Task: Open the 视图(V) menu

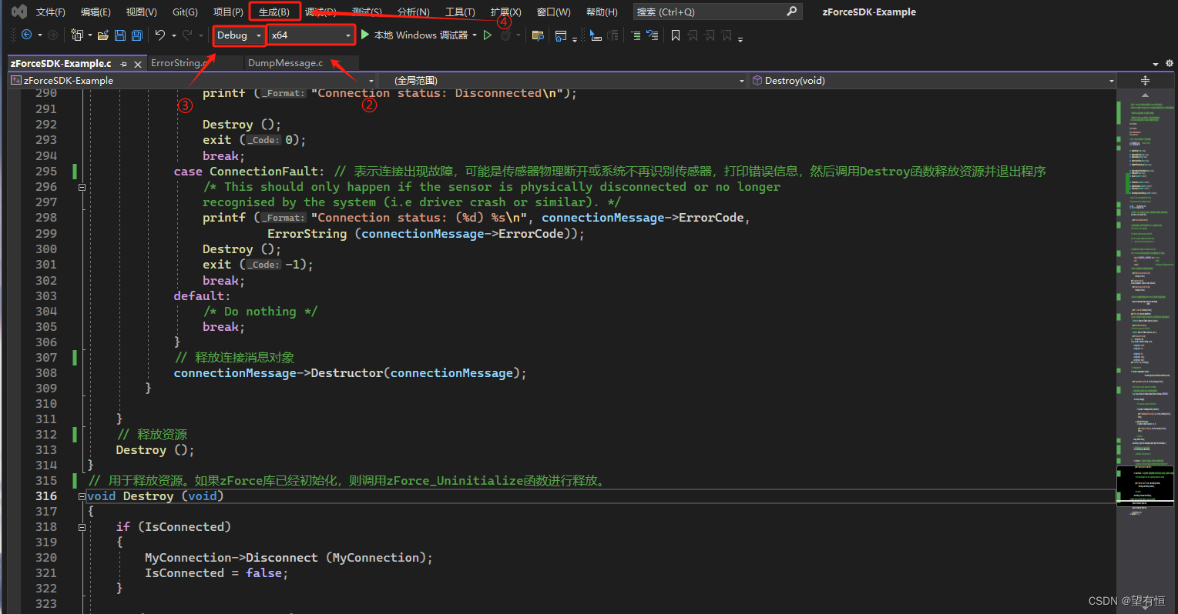Action: (x=141, y=12)
